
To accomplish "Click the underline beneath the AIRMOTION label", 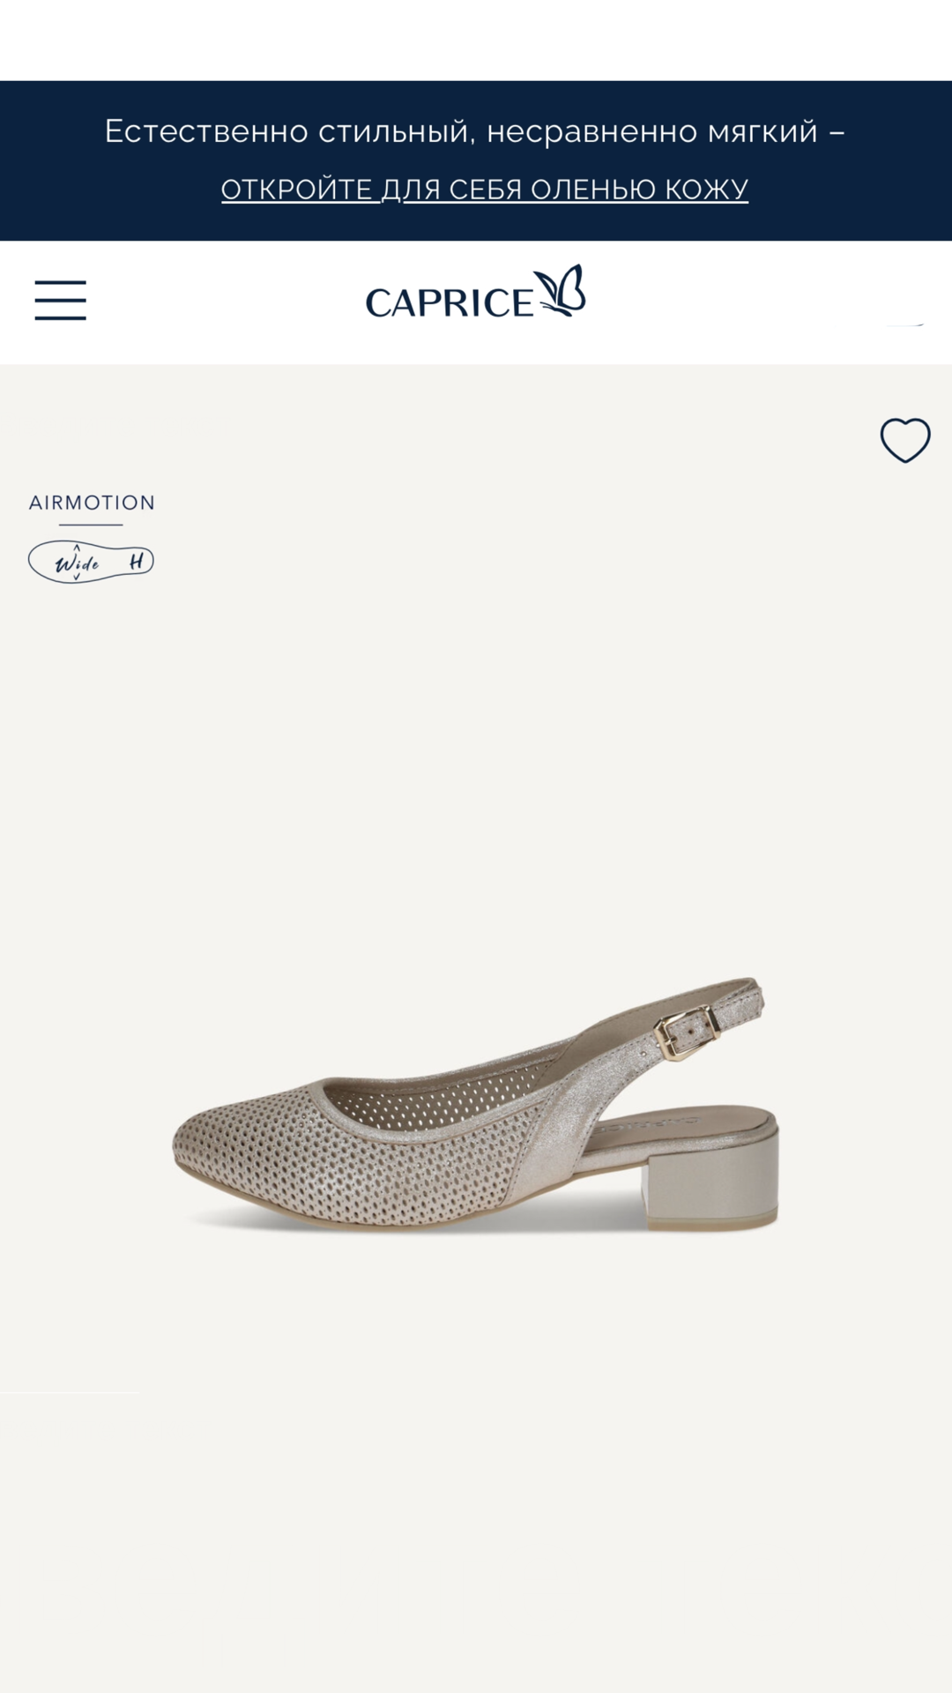I will tap(91, 525).
